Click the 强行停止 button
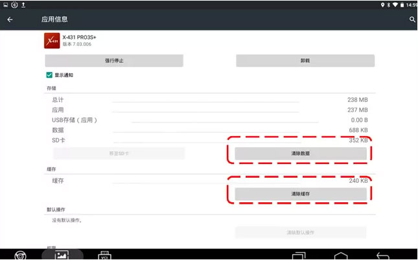The height and width of the screenshot is (260, 418). (114, 60)
